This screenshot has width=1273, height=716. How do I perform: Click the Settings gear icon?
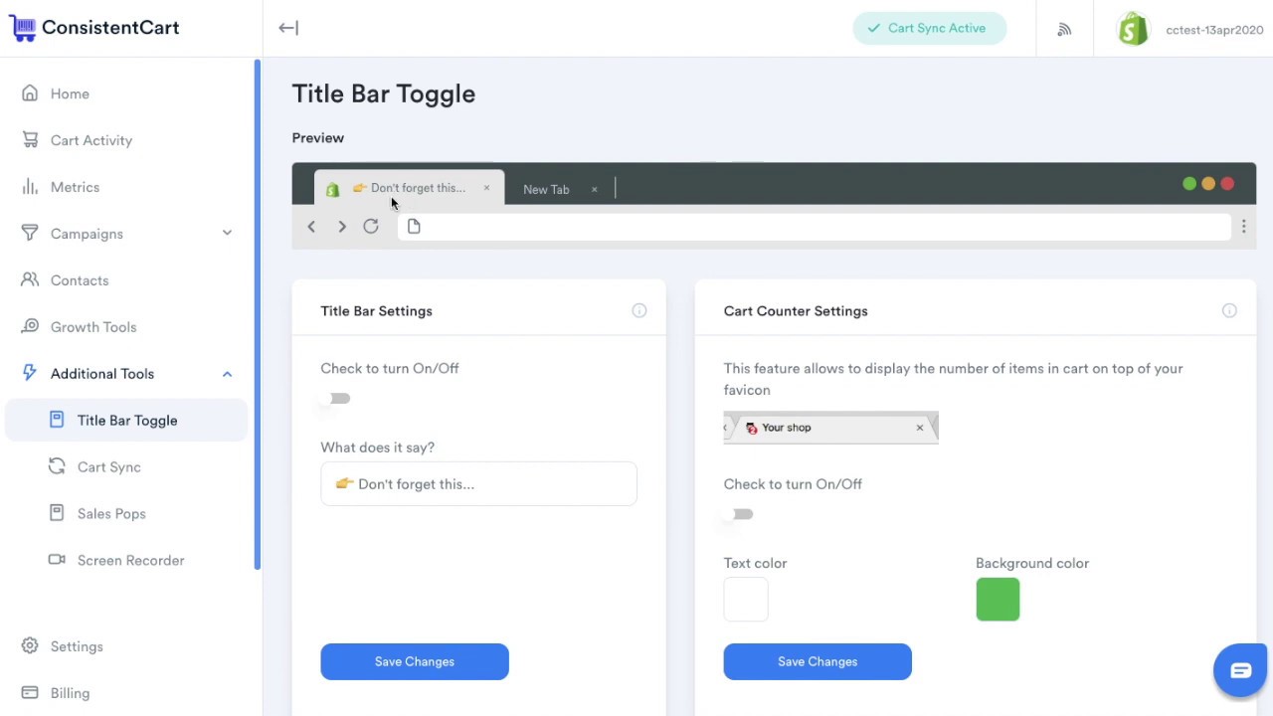coord(30,646)
